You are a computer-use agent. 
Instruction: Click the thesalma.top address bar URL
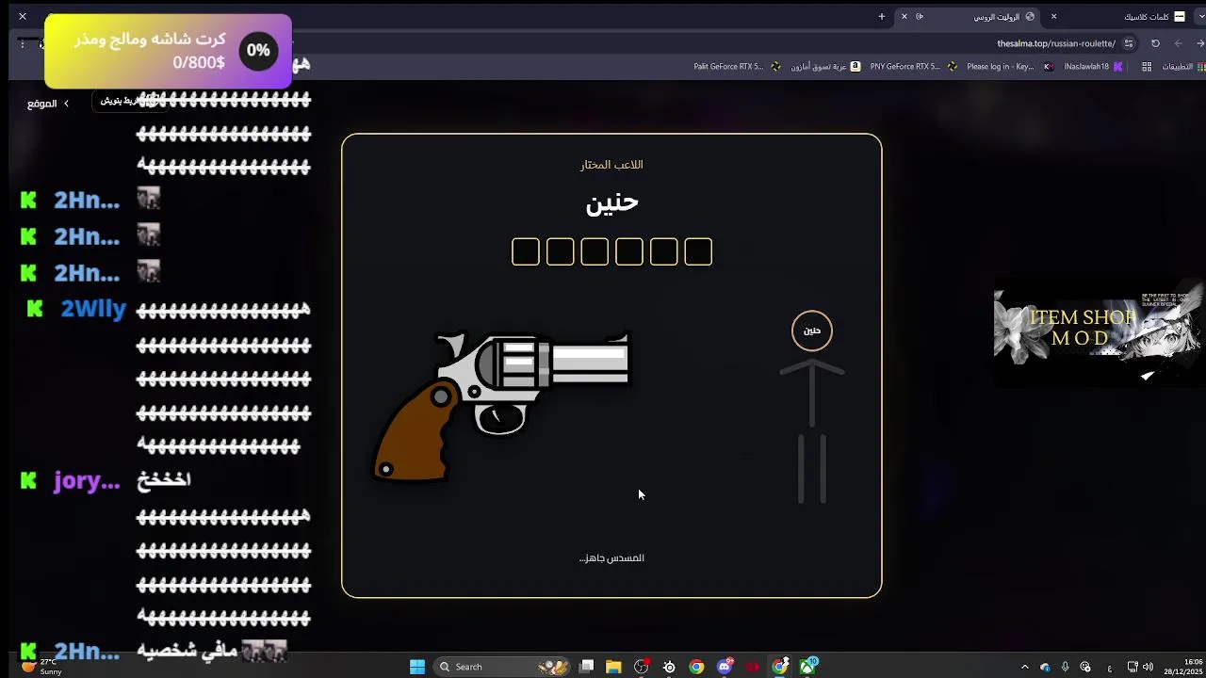coord(1056,43)
